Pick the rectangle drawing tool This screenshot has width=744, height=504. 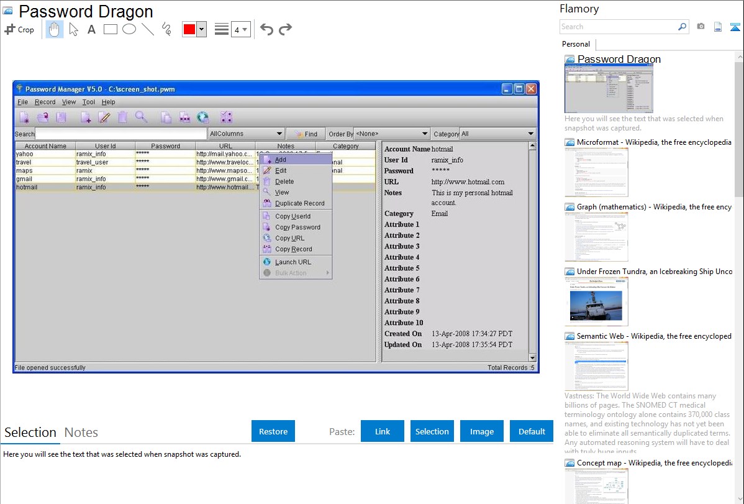(x=110, y=29)
